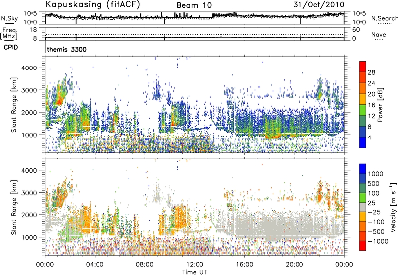The height and width of the screenshot is (275, 398).
Task: Click the red bottom of the velocity colorbar
Action: [x=363, y=246]
